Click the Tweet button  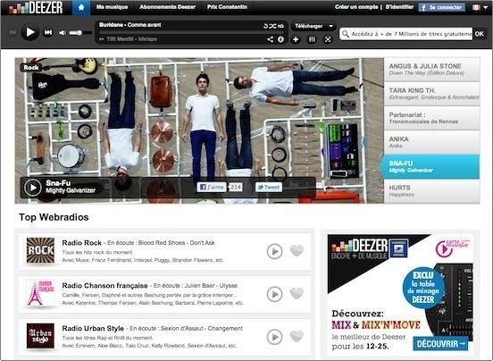coord(269,188)
